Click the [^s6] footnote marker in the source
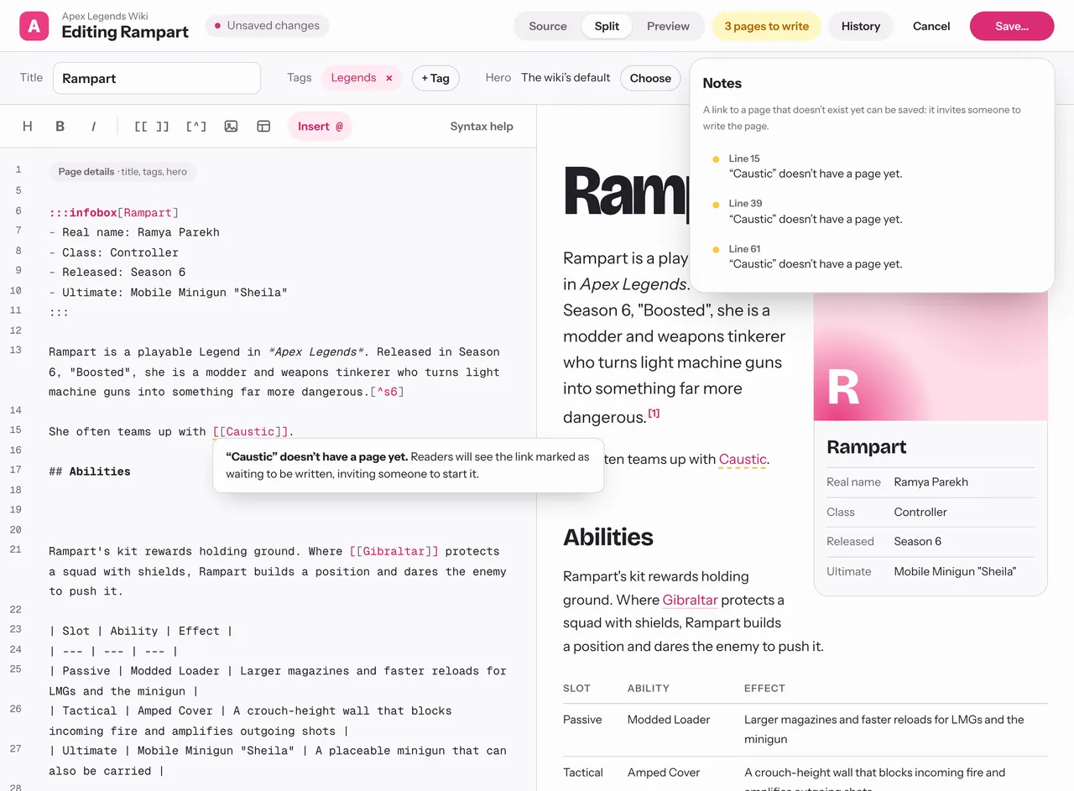This screenshot has width=1074, height=791. 387,392
